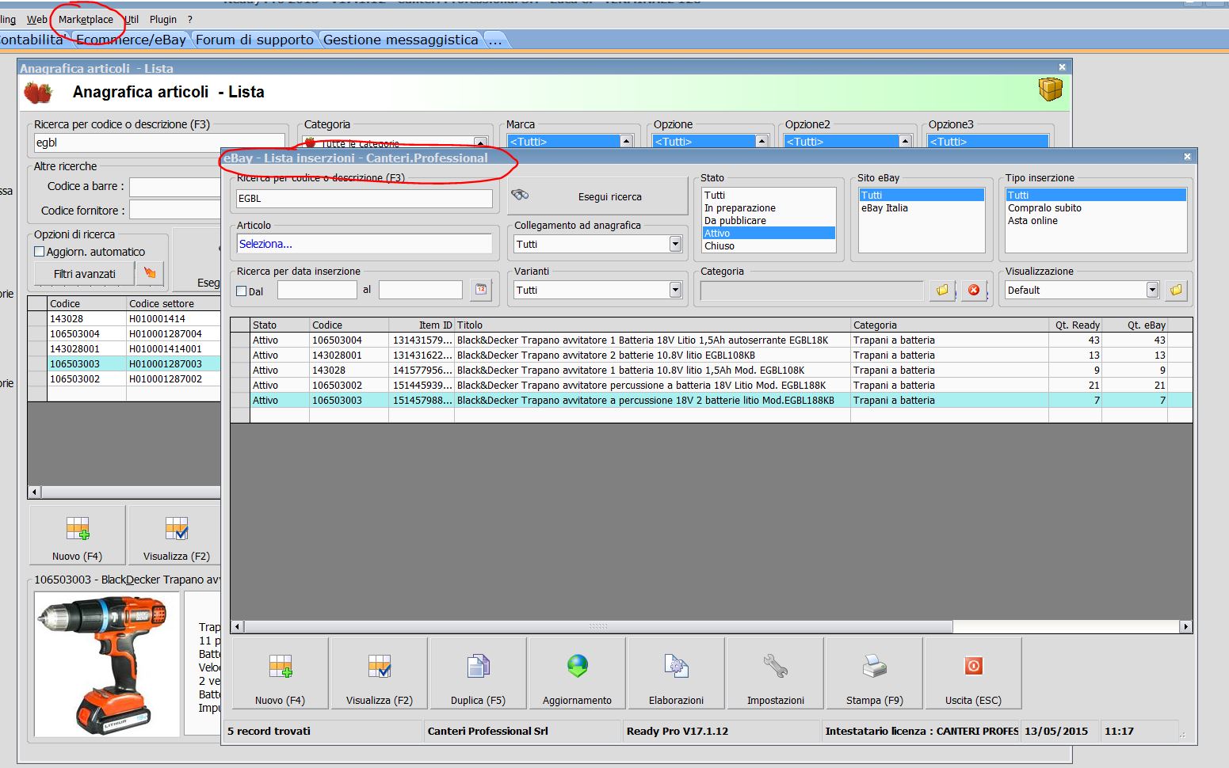Click the Item ID column header
Viewport: 1229px width, 768px height.
tap(422, 325)
